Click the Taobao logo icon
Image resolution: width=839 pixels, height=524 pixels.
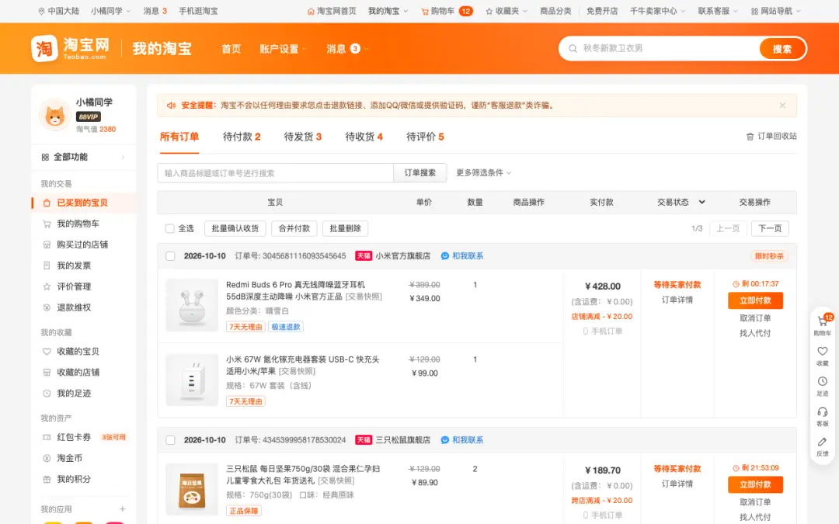point(44,49)
